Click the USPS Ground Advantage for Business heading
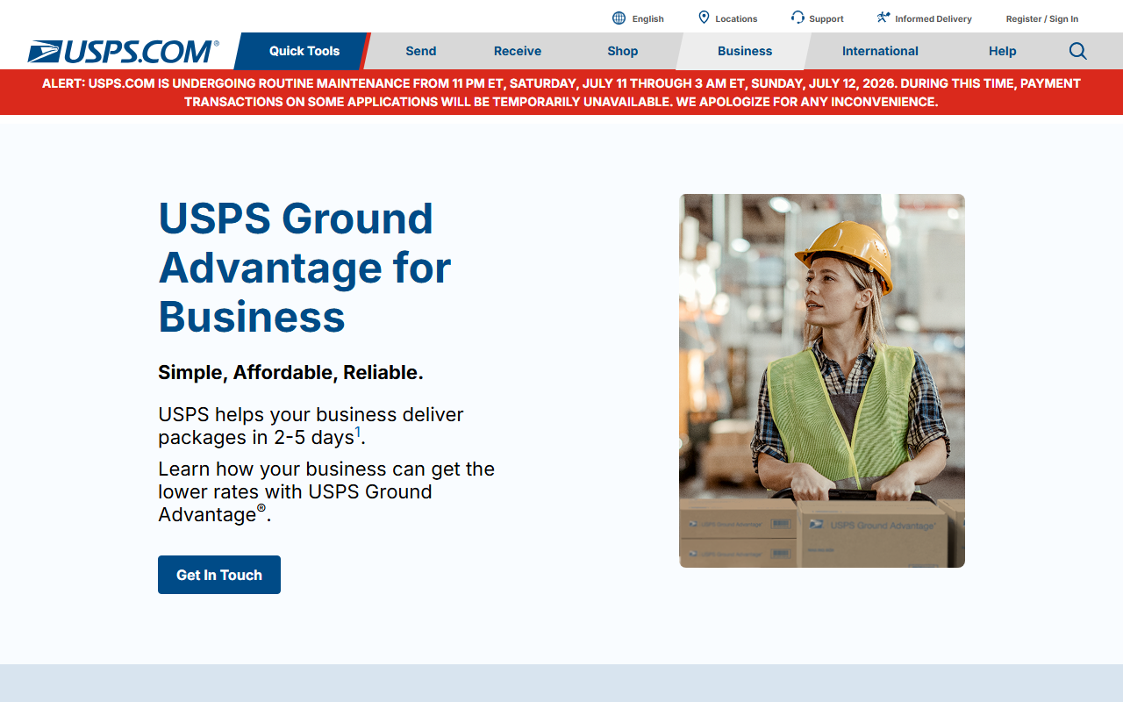Image resolution: width=1123 pixels, height=702 pixels. tap(304, 268)
